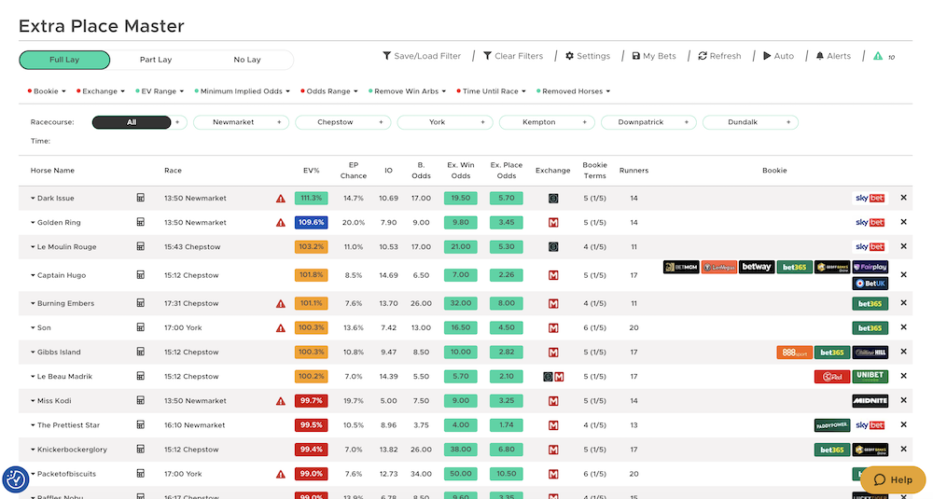Click Unibet logo in Le Beau Madrik row
This screenshot has height=499, width=933.
click(870, 377)
